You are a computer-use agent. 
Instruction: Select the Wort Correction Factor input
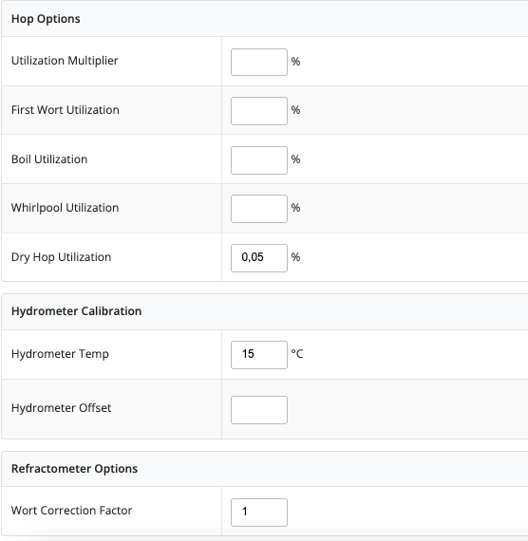coord(259,512)
